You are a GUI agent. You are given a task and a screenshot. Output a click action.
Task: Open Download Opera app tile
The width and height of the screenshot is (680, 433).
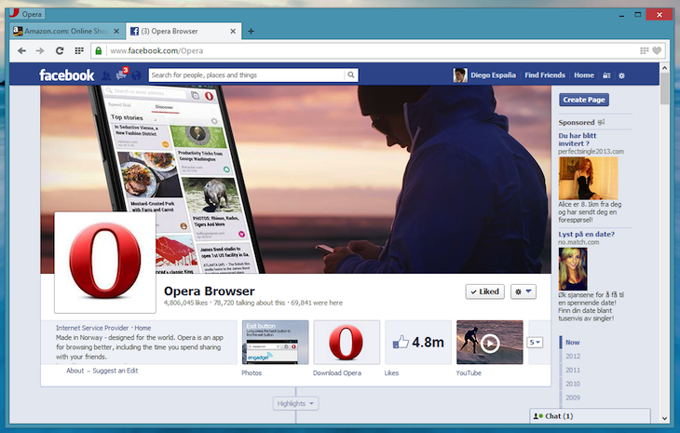pyautogui.click(x=347, y=343)
